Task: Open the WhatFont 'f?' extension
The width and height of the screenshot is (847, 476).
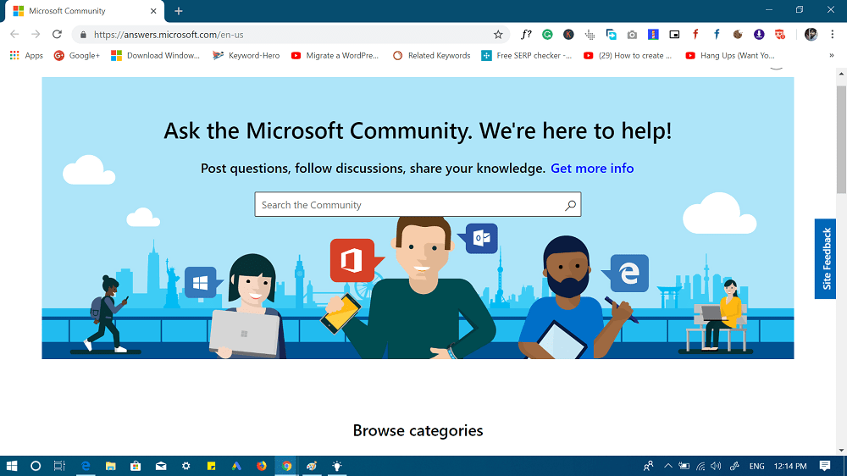Action: [x=526, y=35]
